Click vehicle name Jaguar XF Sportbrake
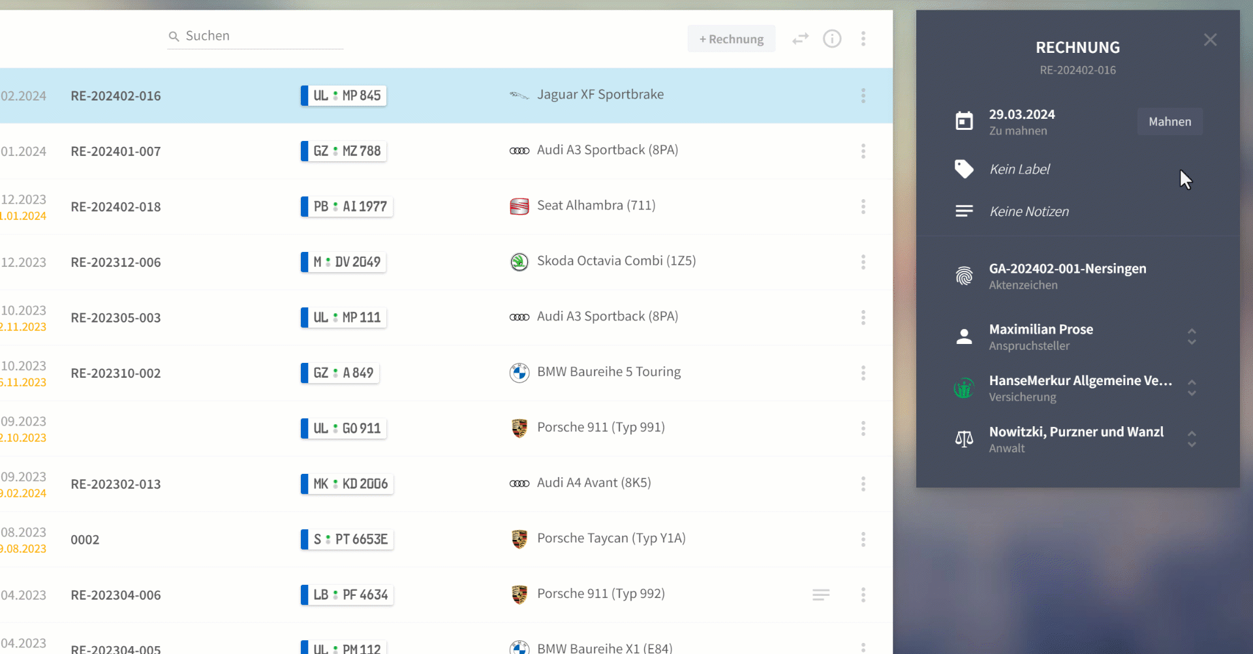Viewport: 1253px width, 654px height. (x=600, y=95)
